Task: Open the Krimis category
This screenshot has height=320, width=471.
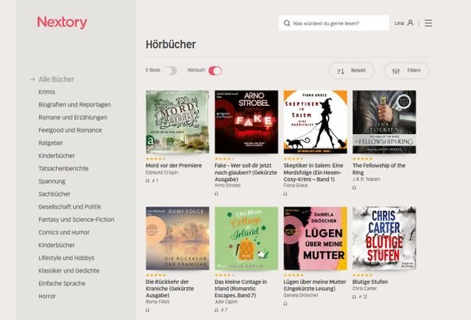Action: 47,92
